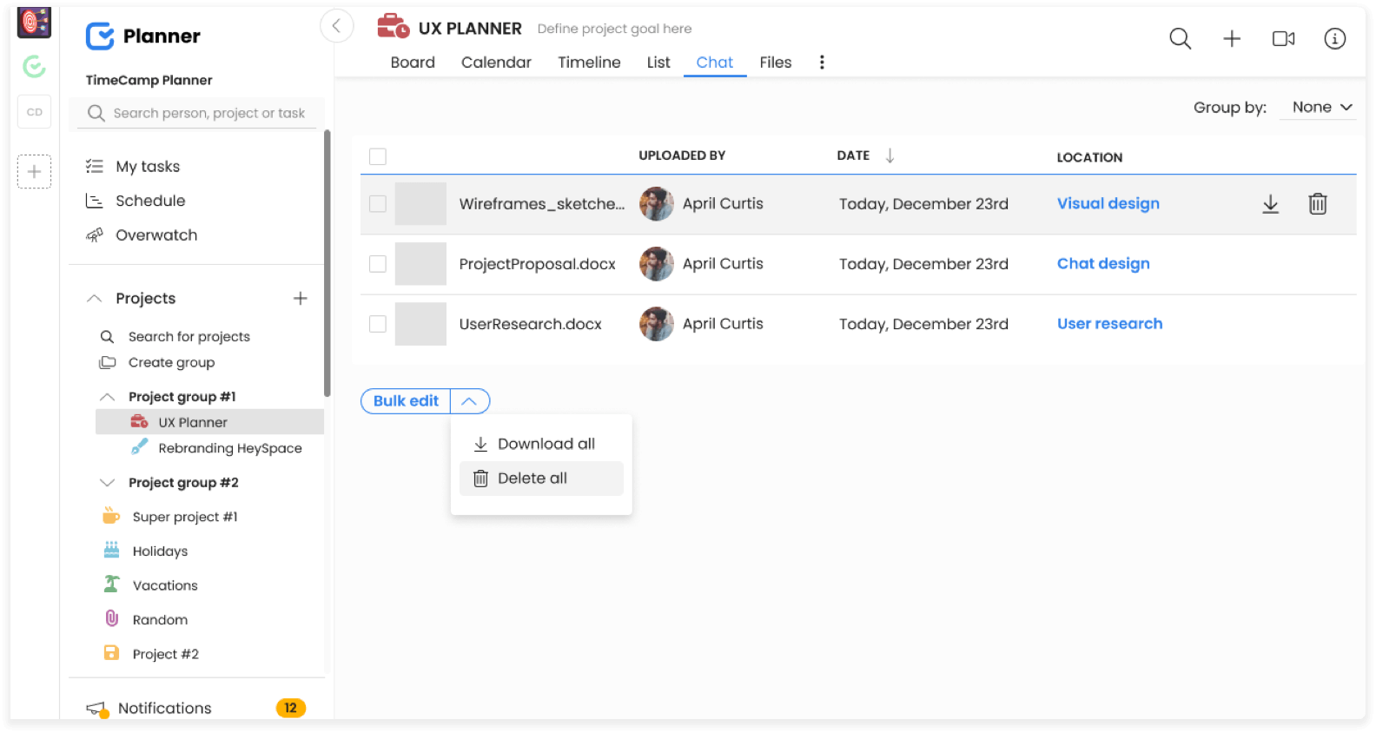Check the Wireframes_sketches file checkbox
The width and height of the screenshot is (1376, 733).
pos(378,204)
